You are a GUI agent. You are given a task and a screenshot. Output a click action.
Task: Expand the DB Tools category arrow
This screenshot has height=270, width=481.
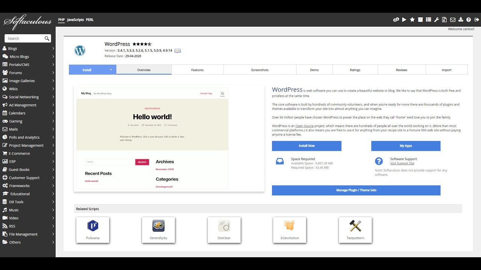pyautogui.click(x=53, y=202)
